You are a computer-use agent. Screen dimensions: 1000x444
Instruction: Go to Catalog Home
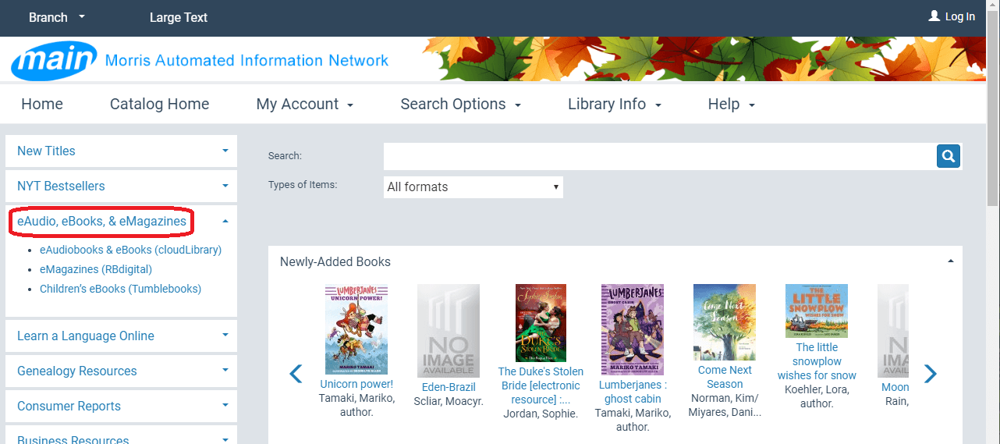coord(159,105)
